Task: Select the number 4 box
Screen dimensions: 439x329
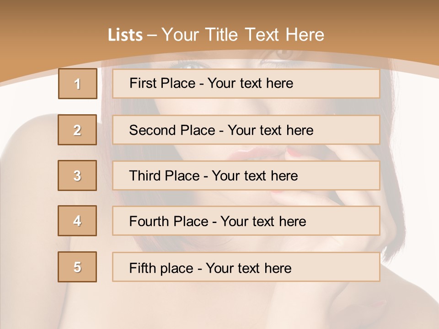Action: coord(77,221)
